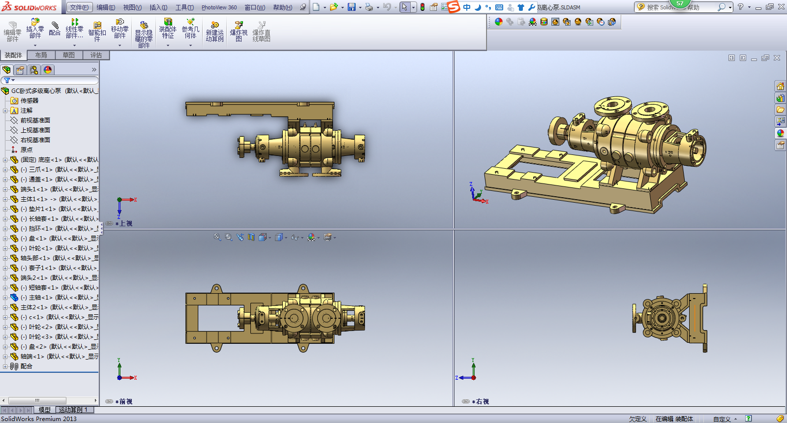This screenshot has width=787, height=423.
Task: Select 右视基准面 in the design tree
Action: point(35,140)
